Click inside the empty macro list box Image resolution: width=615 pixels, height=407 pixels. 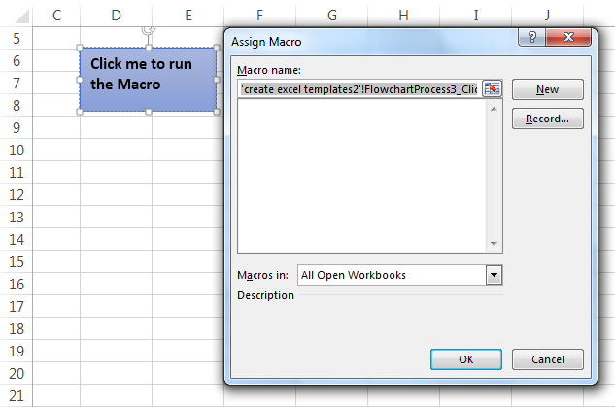pos(361,176)
